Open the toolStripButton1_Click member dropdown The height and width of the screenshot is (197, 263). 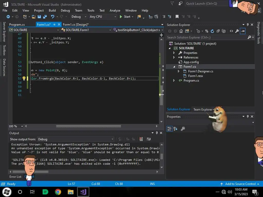point(138,30)
